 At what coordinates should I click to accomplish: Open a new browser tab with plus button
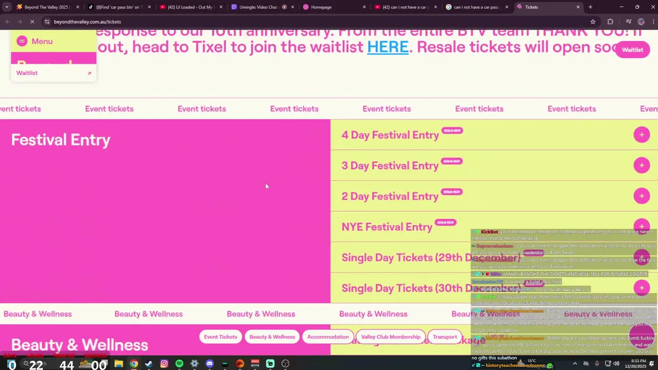tap(590, 7)
